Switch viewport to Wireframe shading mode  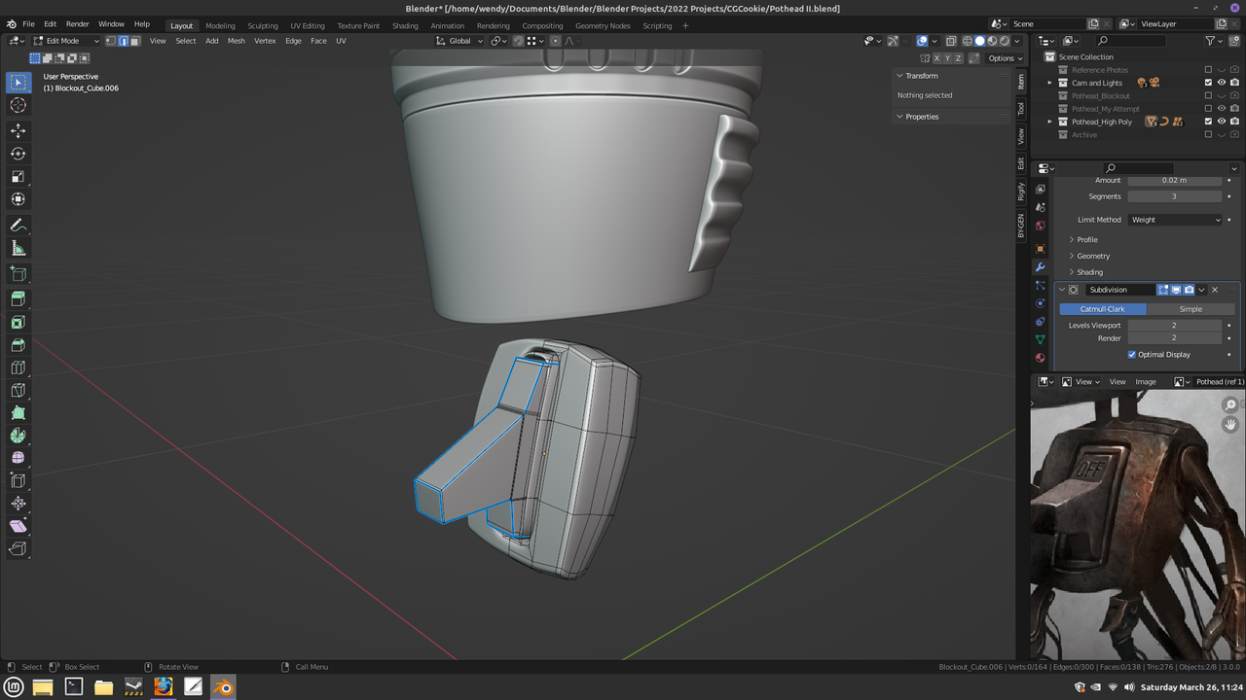(968, 40)
